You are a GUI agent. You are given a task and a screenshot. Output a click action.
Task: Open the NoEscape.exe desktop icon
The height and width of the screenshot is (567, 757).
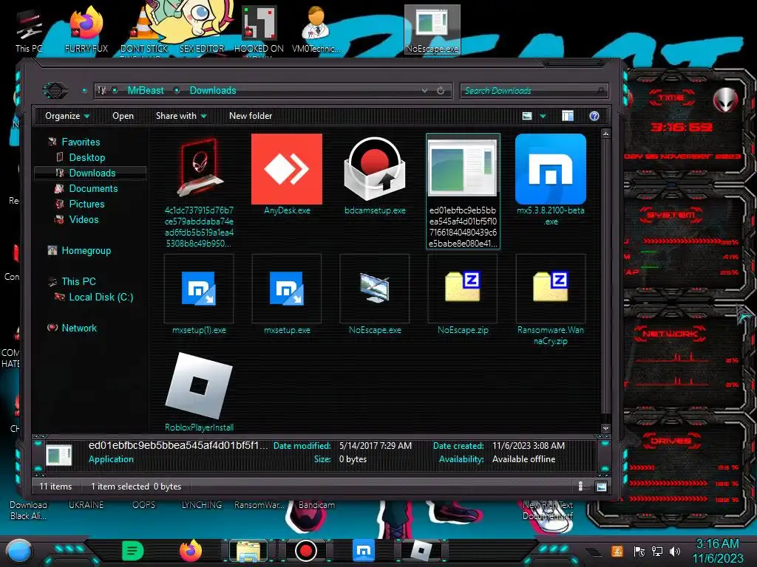(432, 30)
